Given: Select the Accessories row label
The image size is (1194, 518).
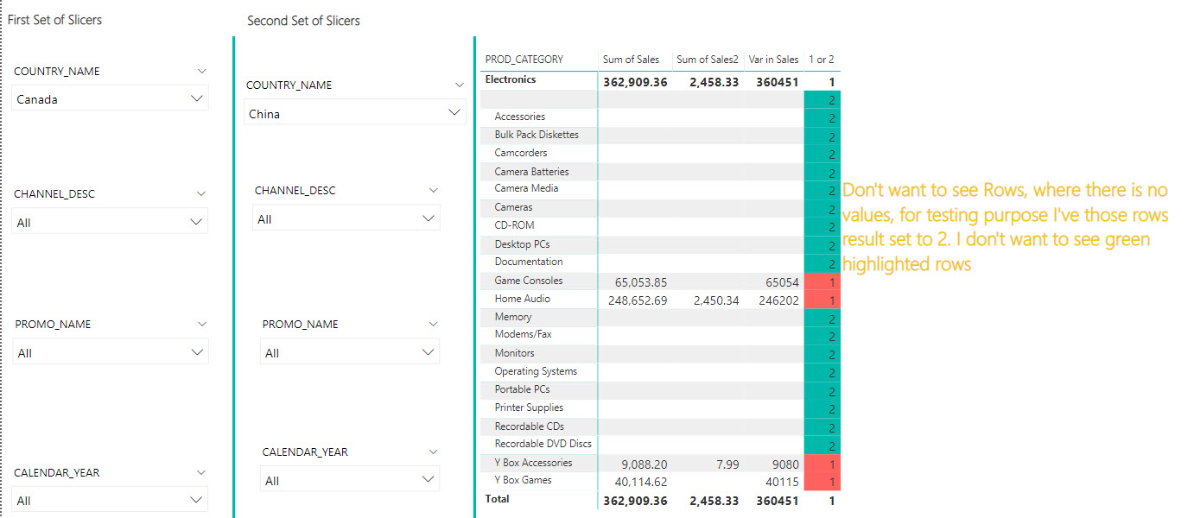Looking at the screenshot, I should tap(520, 117).
